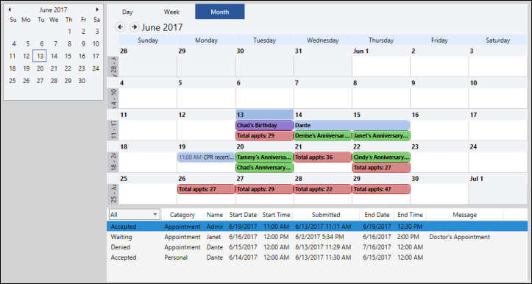
Task: Click the 7/16/2017 end date cell
Action: [377, 247]
